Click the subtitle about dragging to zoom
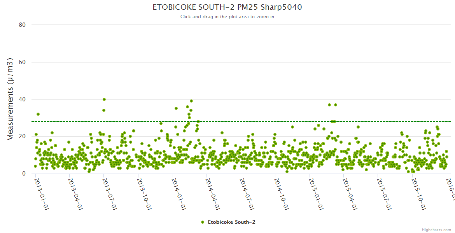 click(227, 17)
